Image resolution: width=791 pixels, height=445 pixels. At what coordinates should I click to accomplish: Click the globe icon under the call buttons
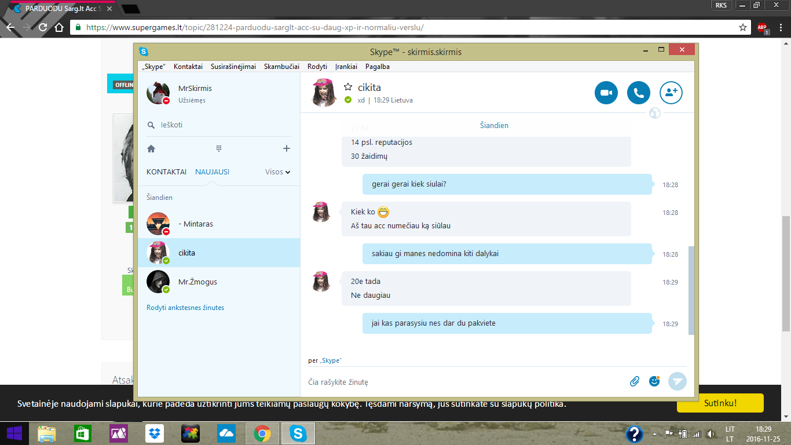(x=655, y=113)
